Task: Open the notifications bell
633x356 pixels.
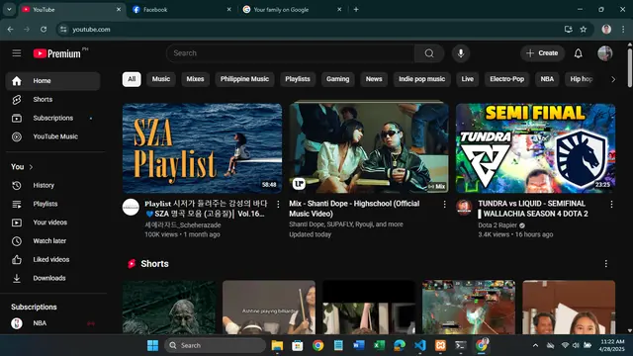Action: [x=578, y=53]
